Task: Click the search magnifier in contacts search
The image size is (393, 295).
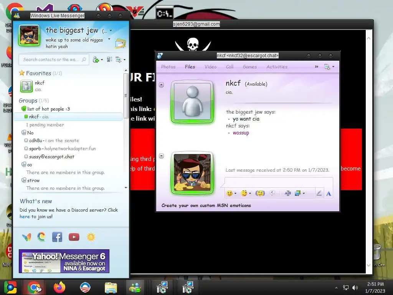Action: 84,60
